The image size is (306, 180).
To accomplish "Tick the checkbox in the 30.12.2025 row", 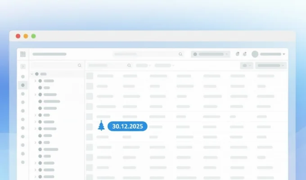I will [90, 127].
